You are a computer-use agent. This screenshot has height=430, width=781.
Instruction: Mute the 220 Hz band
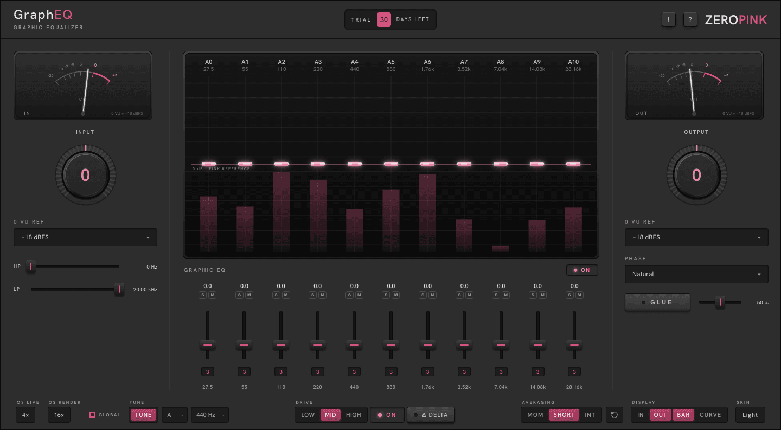click(x=322, y=295)
